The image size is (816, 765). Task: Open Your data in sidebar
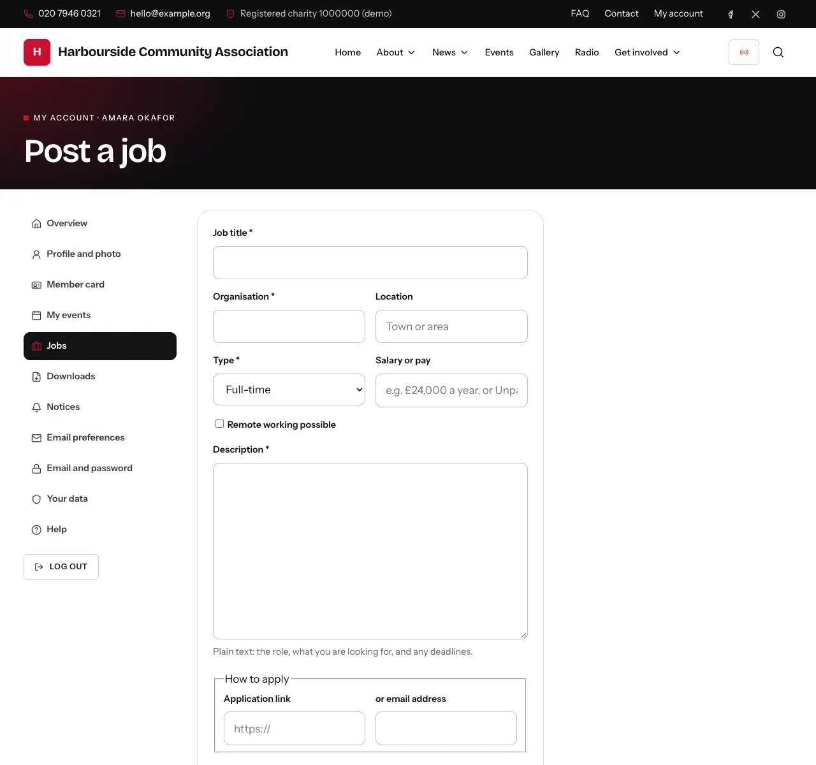pyautogui.click(x=100, y=499)
